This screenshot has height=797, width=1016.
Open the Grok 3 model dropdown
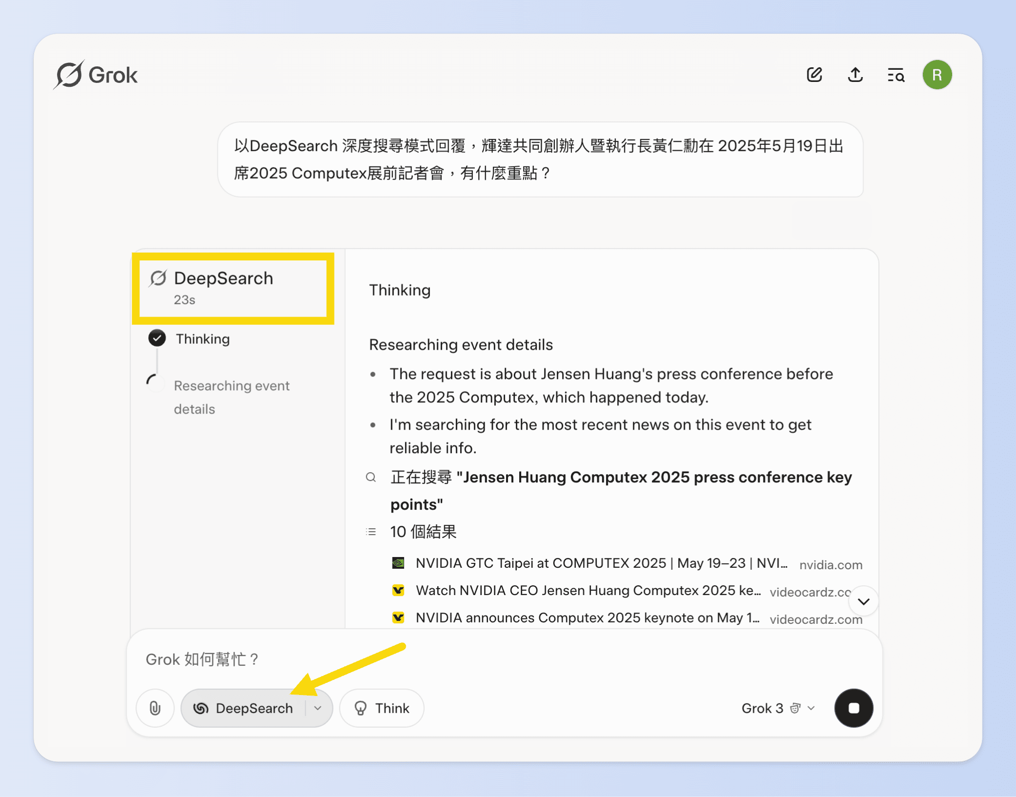click(778, 708)
